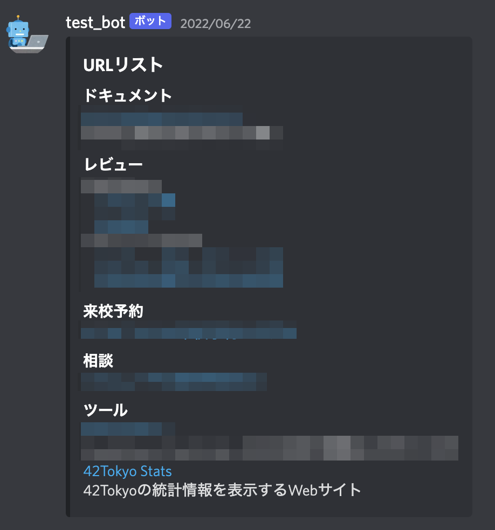This screenshot has width=495, height=530.
Task: Open the last blurred blue link under レビュー
Action: tap(189, 281)
